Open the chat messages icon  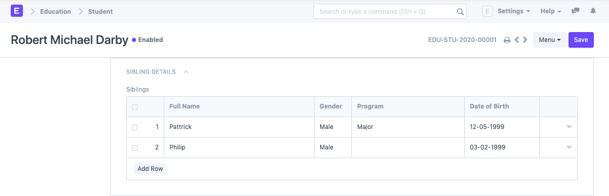point(575,11)
